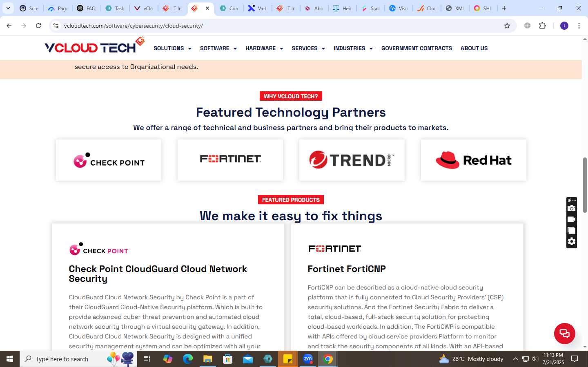Open the clock showing 11:13 PM

(x=553, y=359)
